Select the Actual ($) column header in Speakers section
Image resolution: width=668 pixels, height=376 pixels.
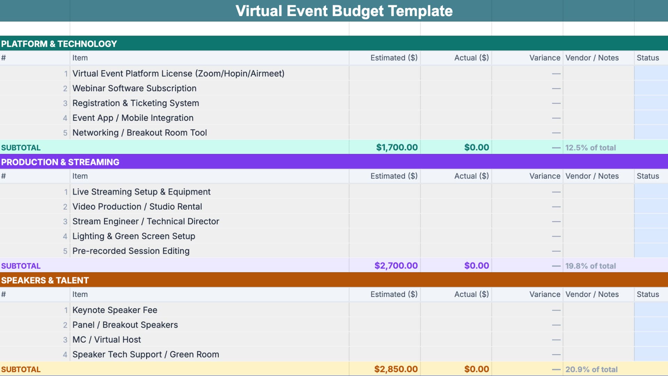pyautogui.click(x=471, y=294)
